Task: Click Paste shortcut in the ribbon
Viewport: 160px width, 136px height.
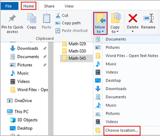Action: coord(71,31)
